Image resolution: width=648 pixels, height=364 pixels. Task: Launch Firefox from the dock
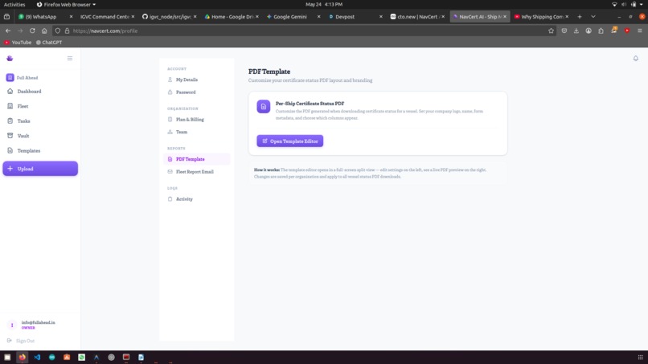point(23,357)
